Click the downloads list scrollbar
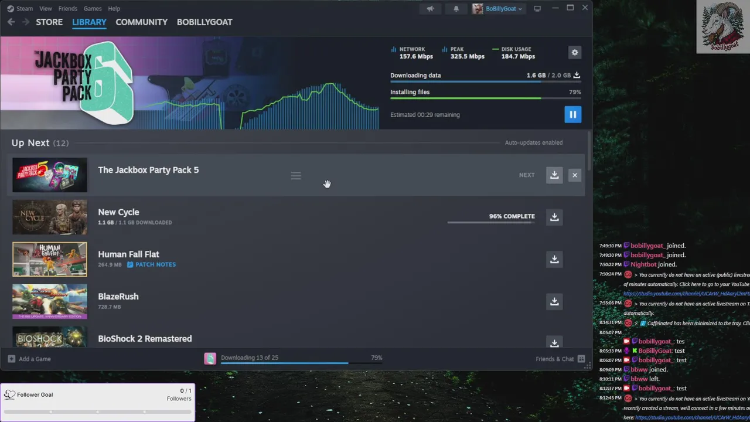750x422 pixels. click(x=588, y=152)
